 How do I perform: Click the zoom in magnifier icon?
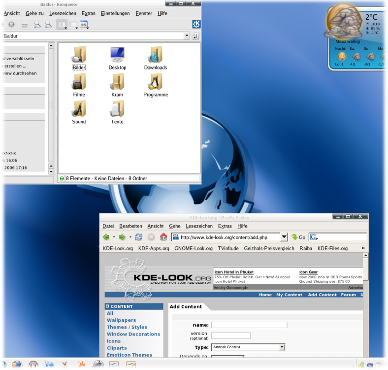point(37,24)
